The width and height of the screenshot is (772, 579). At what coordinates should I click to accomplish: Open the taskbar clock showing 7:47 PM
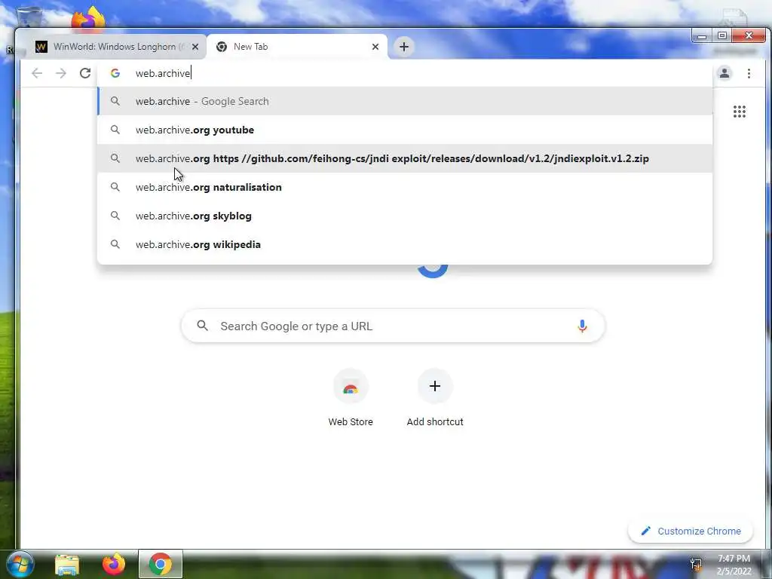pyautogui.click(x=734, y=565)
